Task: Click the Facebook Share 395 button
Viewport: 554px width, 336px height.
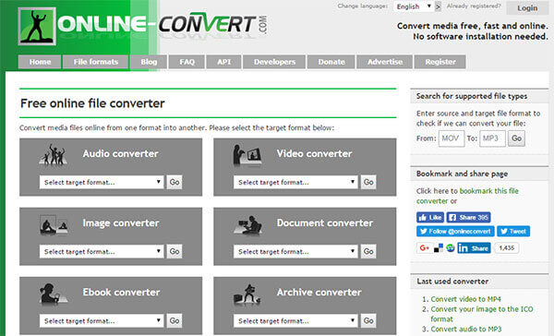Action: pos(468,217)
